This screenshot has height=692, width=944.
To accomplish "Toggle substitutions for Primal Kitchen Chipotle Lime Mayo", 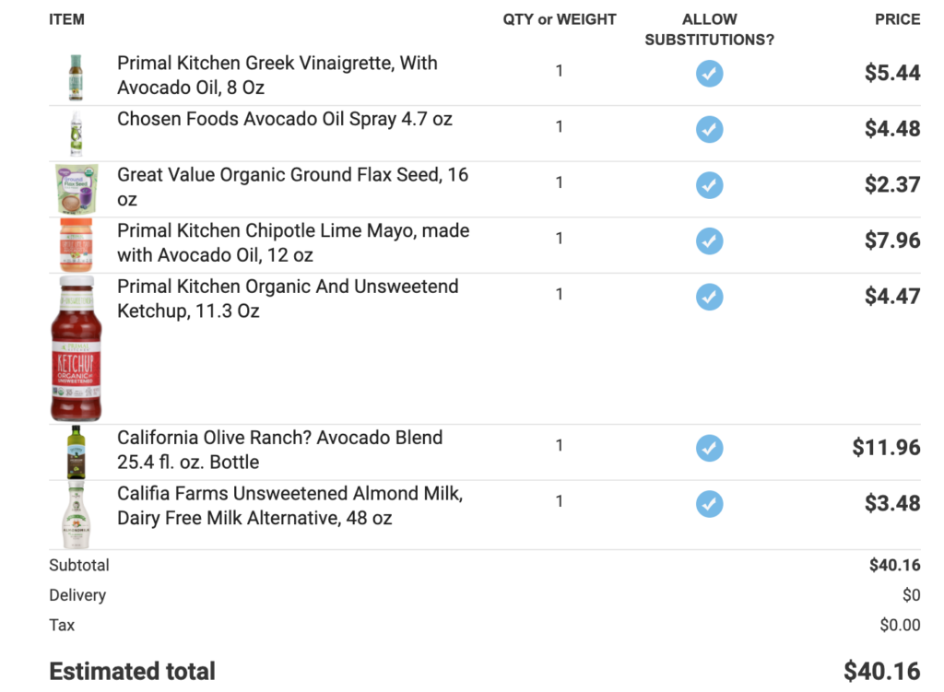I will click(x=709, y=240).
